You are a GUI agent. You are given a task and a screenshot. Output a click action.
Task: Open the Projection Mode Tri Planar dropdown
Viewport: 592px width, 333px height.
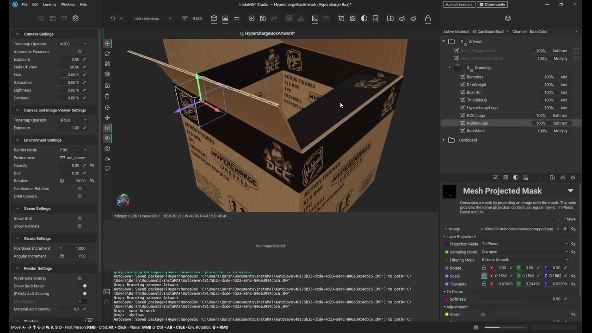(524, 244)
